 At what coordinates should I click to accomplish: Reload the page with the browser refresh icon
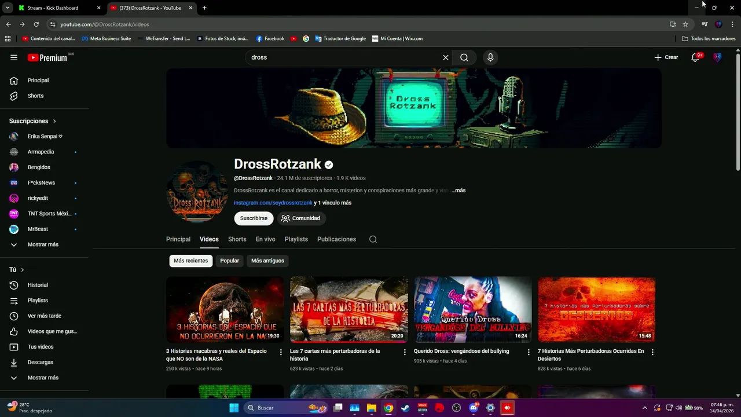[x=36, y=24]
